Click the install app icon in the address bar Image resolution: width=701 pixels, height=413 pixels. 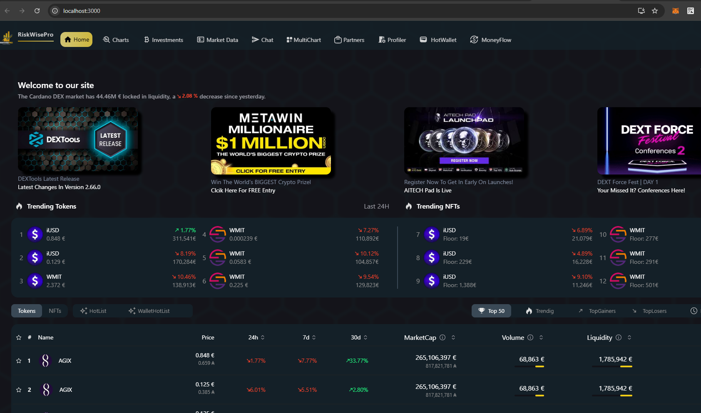click(641, 11)
